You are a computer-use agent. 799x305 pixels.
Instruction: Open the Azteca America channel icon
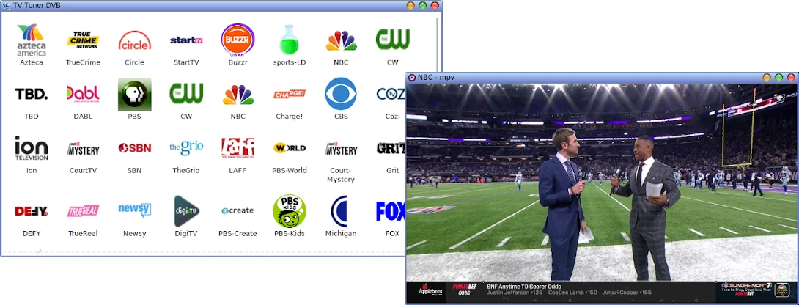click(x=32, y=40)
